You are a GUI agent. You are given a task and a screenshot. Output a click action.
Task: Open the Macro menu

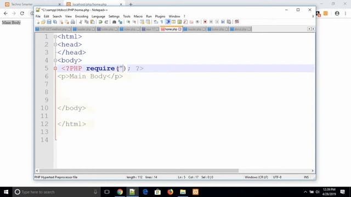pyautogui.click(x=138, y=16)
